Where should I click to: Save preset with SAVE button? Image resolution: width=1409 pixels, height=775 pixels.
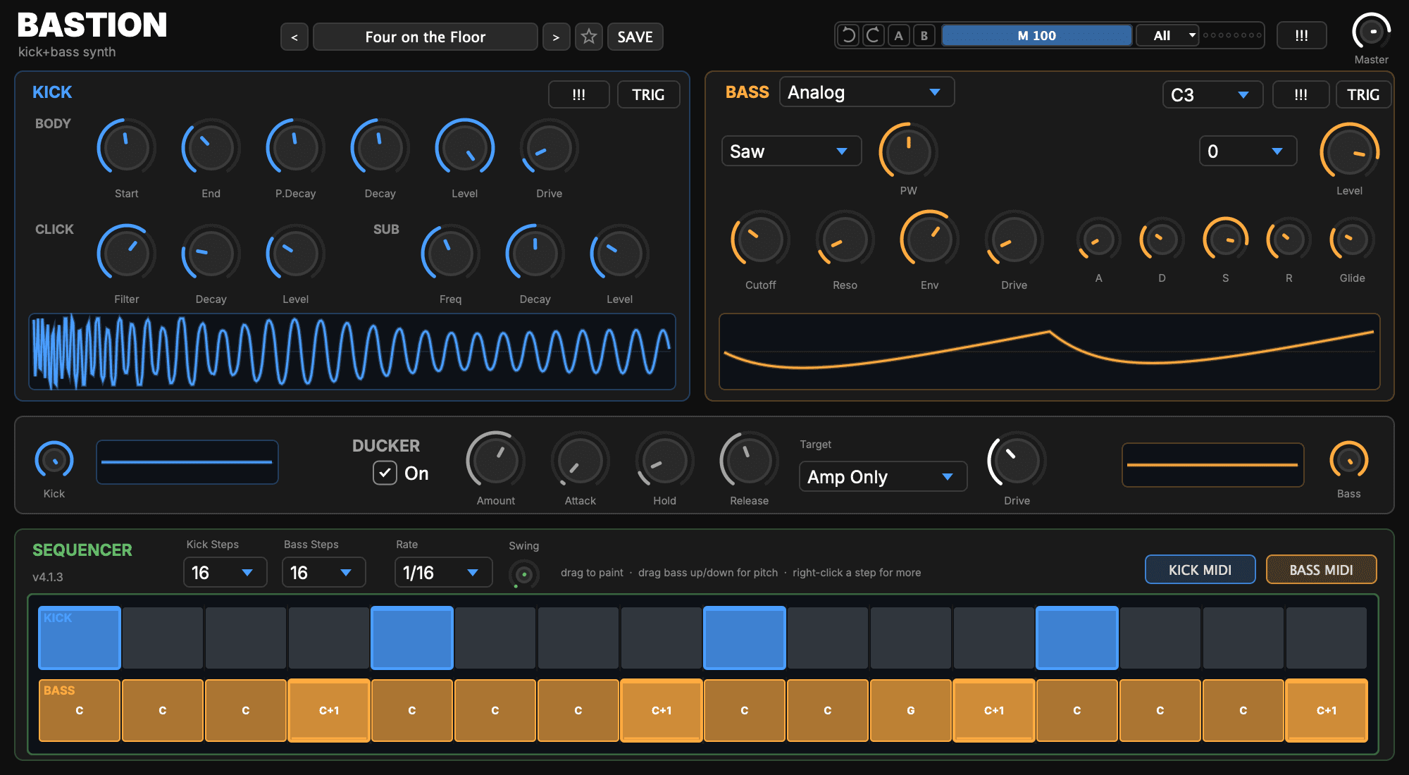635,37
